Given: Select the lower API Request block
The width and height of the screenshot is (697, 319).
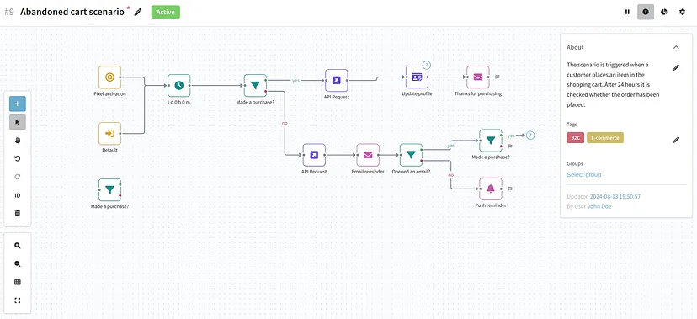Looking at the screenshot, I should tap(314, 155).
